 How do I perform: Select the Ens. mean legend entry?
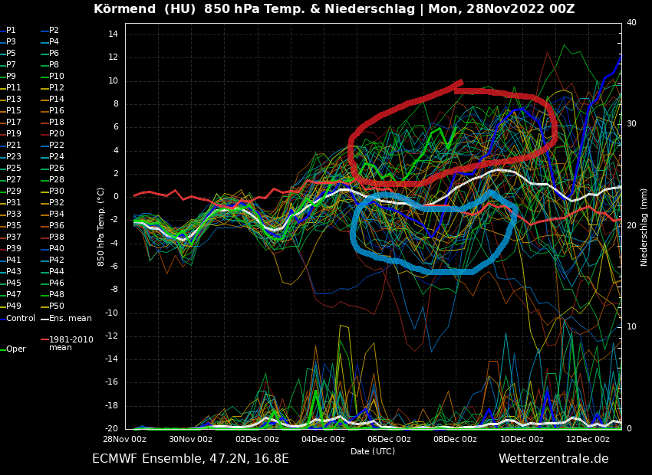click(70, 318)
